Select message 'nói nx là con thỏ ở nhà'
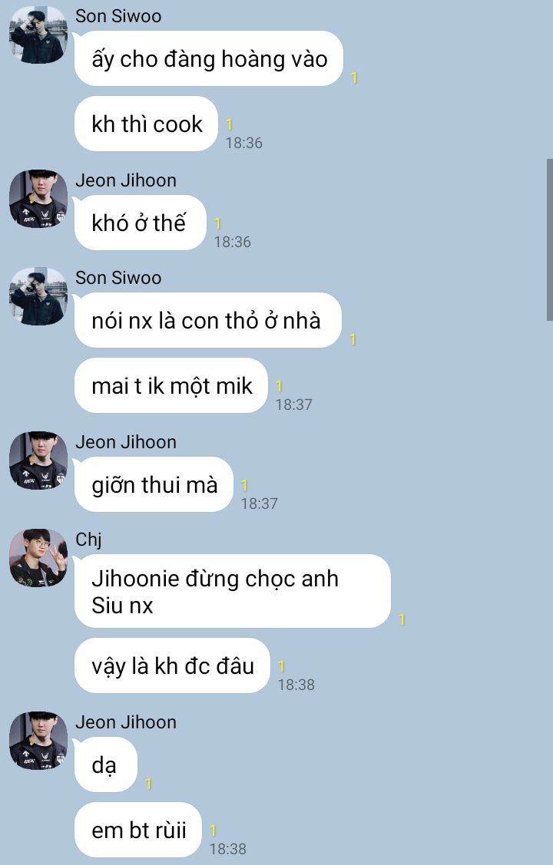 [x=208, y=320]
